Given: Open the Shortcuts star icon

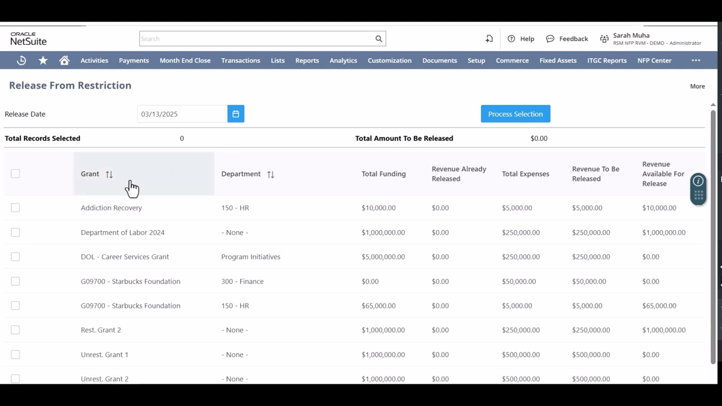Looking at the screenshot, I should pyautogui.click(x=43, y=60).
